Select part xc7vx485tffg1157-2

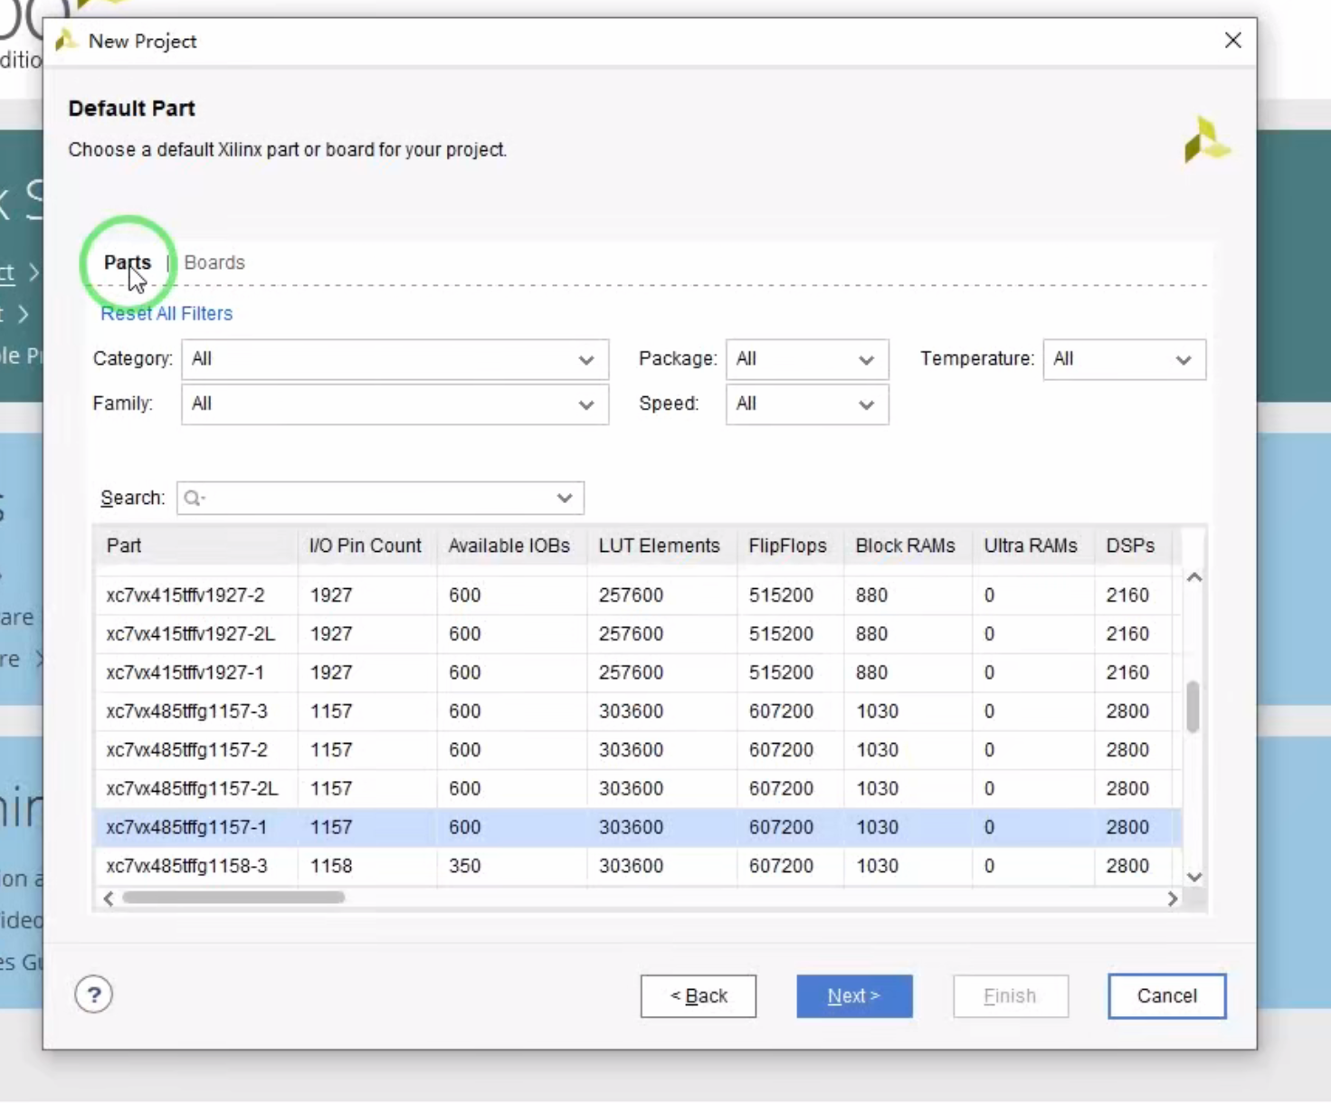638,750
